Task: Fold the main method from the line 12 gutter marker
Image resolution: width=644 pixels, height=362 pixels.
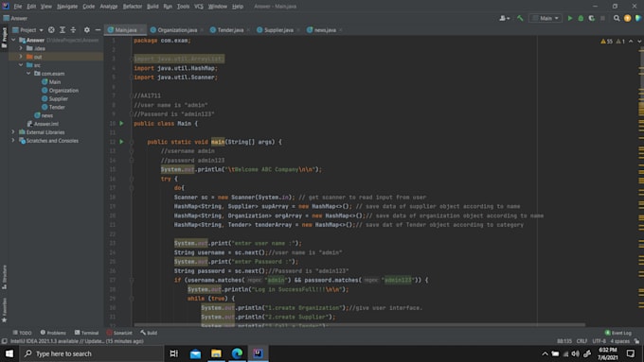Action: click(132, 142)
